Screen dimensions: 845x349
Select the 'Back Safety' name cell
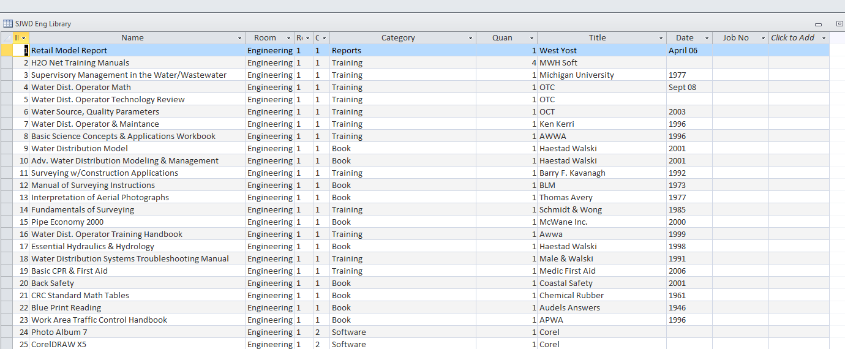pyautogui.click(x=137, y=283)
